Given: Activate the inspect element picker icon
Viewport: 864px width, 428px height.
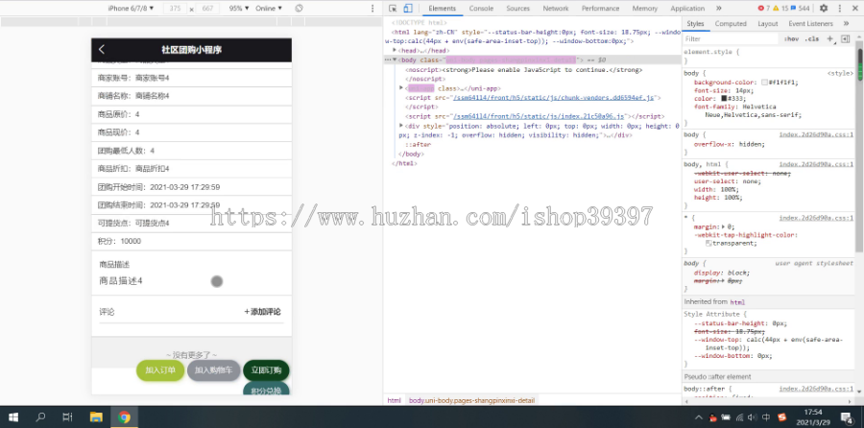Looking at the screenshot, I should pyautogui.click(x=393, y=9).
